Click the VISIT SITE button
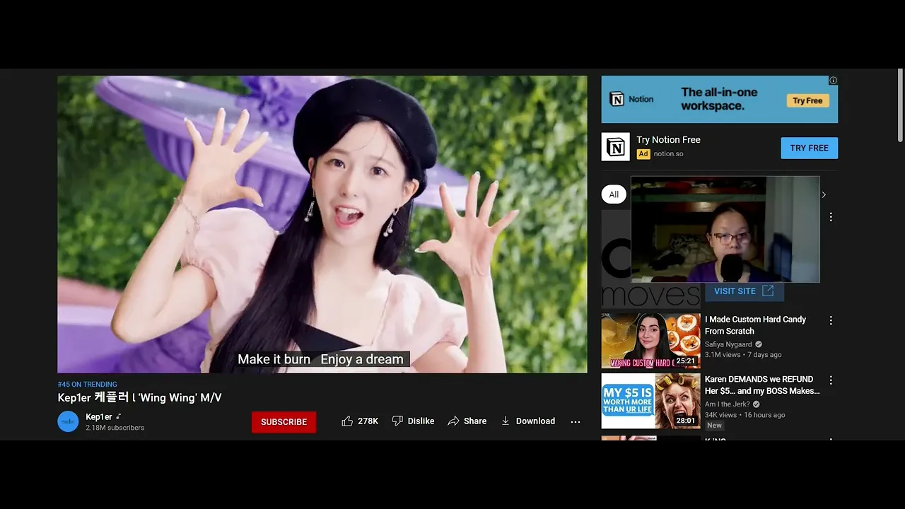Viewport: 905px width, 509px height. tap(744, 291)
